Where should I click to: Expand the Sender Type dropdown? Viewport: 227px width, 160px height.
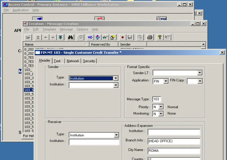click(x=116, y=78)
